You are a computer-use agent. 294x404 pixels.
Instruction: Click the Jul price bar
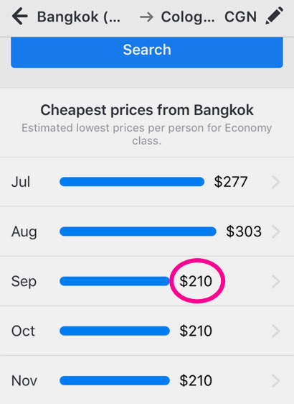click(132, 182)
